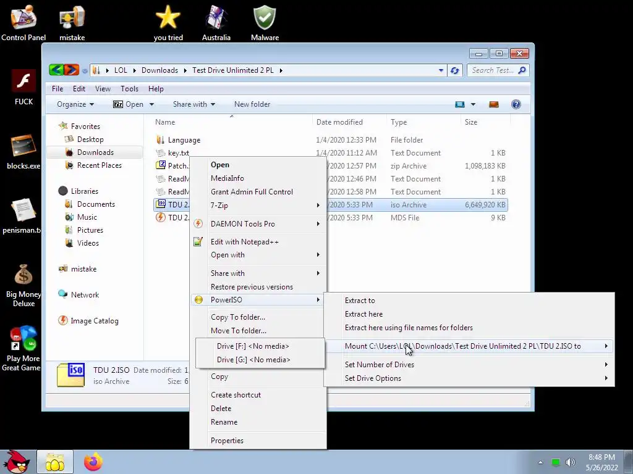Click the TDU 2 MDS file icon
The height and width of the screenshot is (474, 633).
tap(161, 218)
